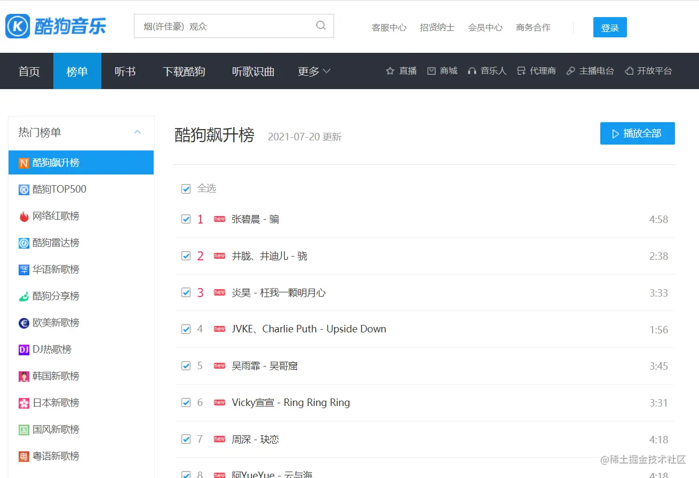Click the shop icon beside 商城
Image resolution: width=699 pixels, height=478 pixels.
point(432,71)
